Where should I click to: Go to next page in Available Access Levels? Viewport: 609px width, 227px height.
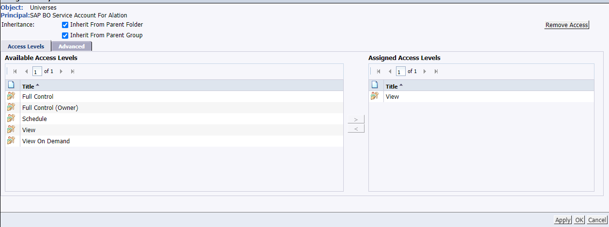click(x=61, y=71)
